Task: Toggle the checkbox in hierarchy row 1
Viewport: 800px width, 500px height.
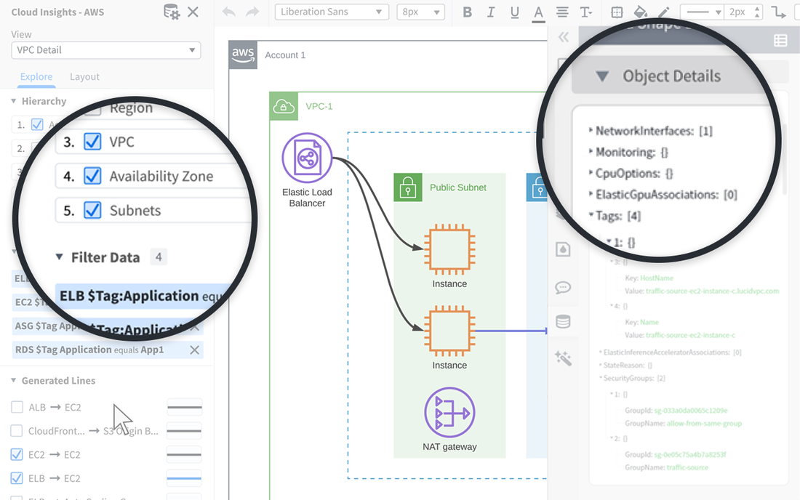Action: (x=37, y=124)
